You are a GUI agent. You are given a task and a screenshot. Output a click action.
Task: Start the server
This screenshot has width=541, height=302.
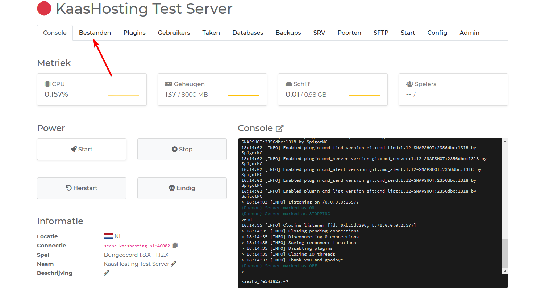tap(82, 149)
